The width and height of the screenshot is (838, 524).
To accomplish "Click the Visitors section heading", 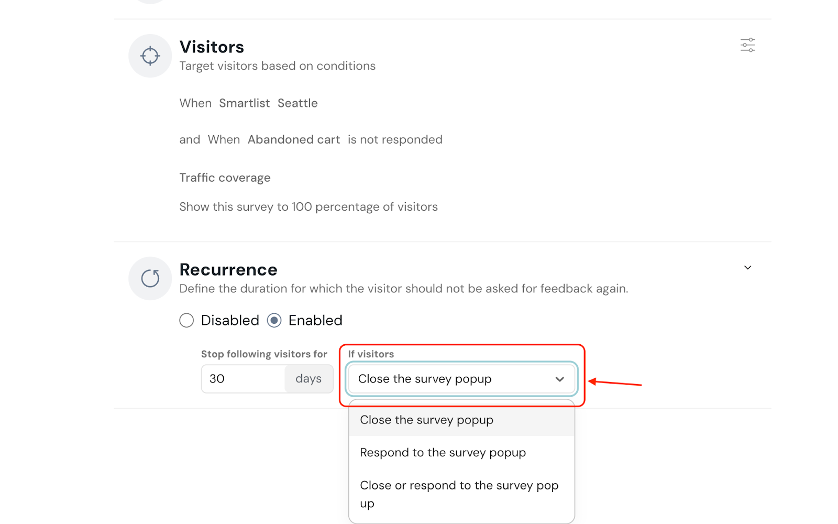I will click(212, 47).
